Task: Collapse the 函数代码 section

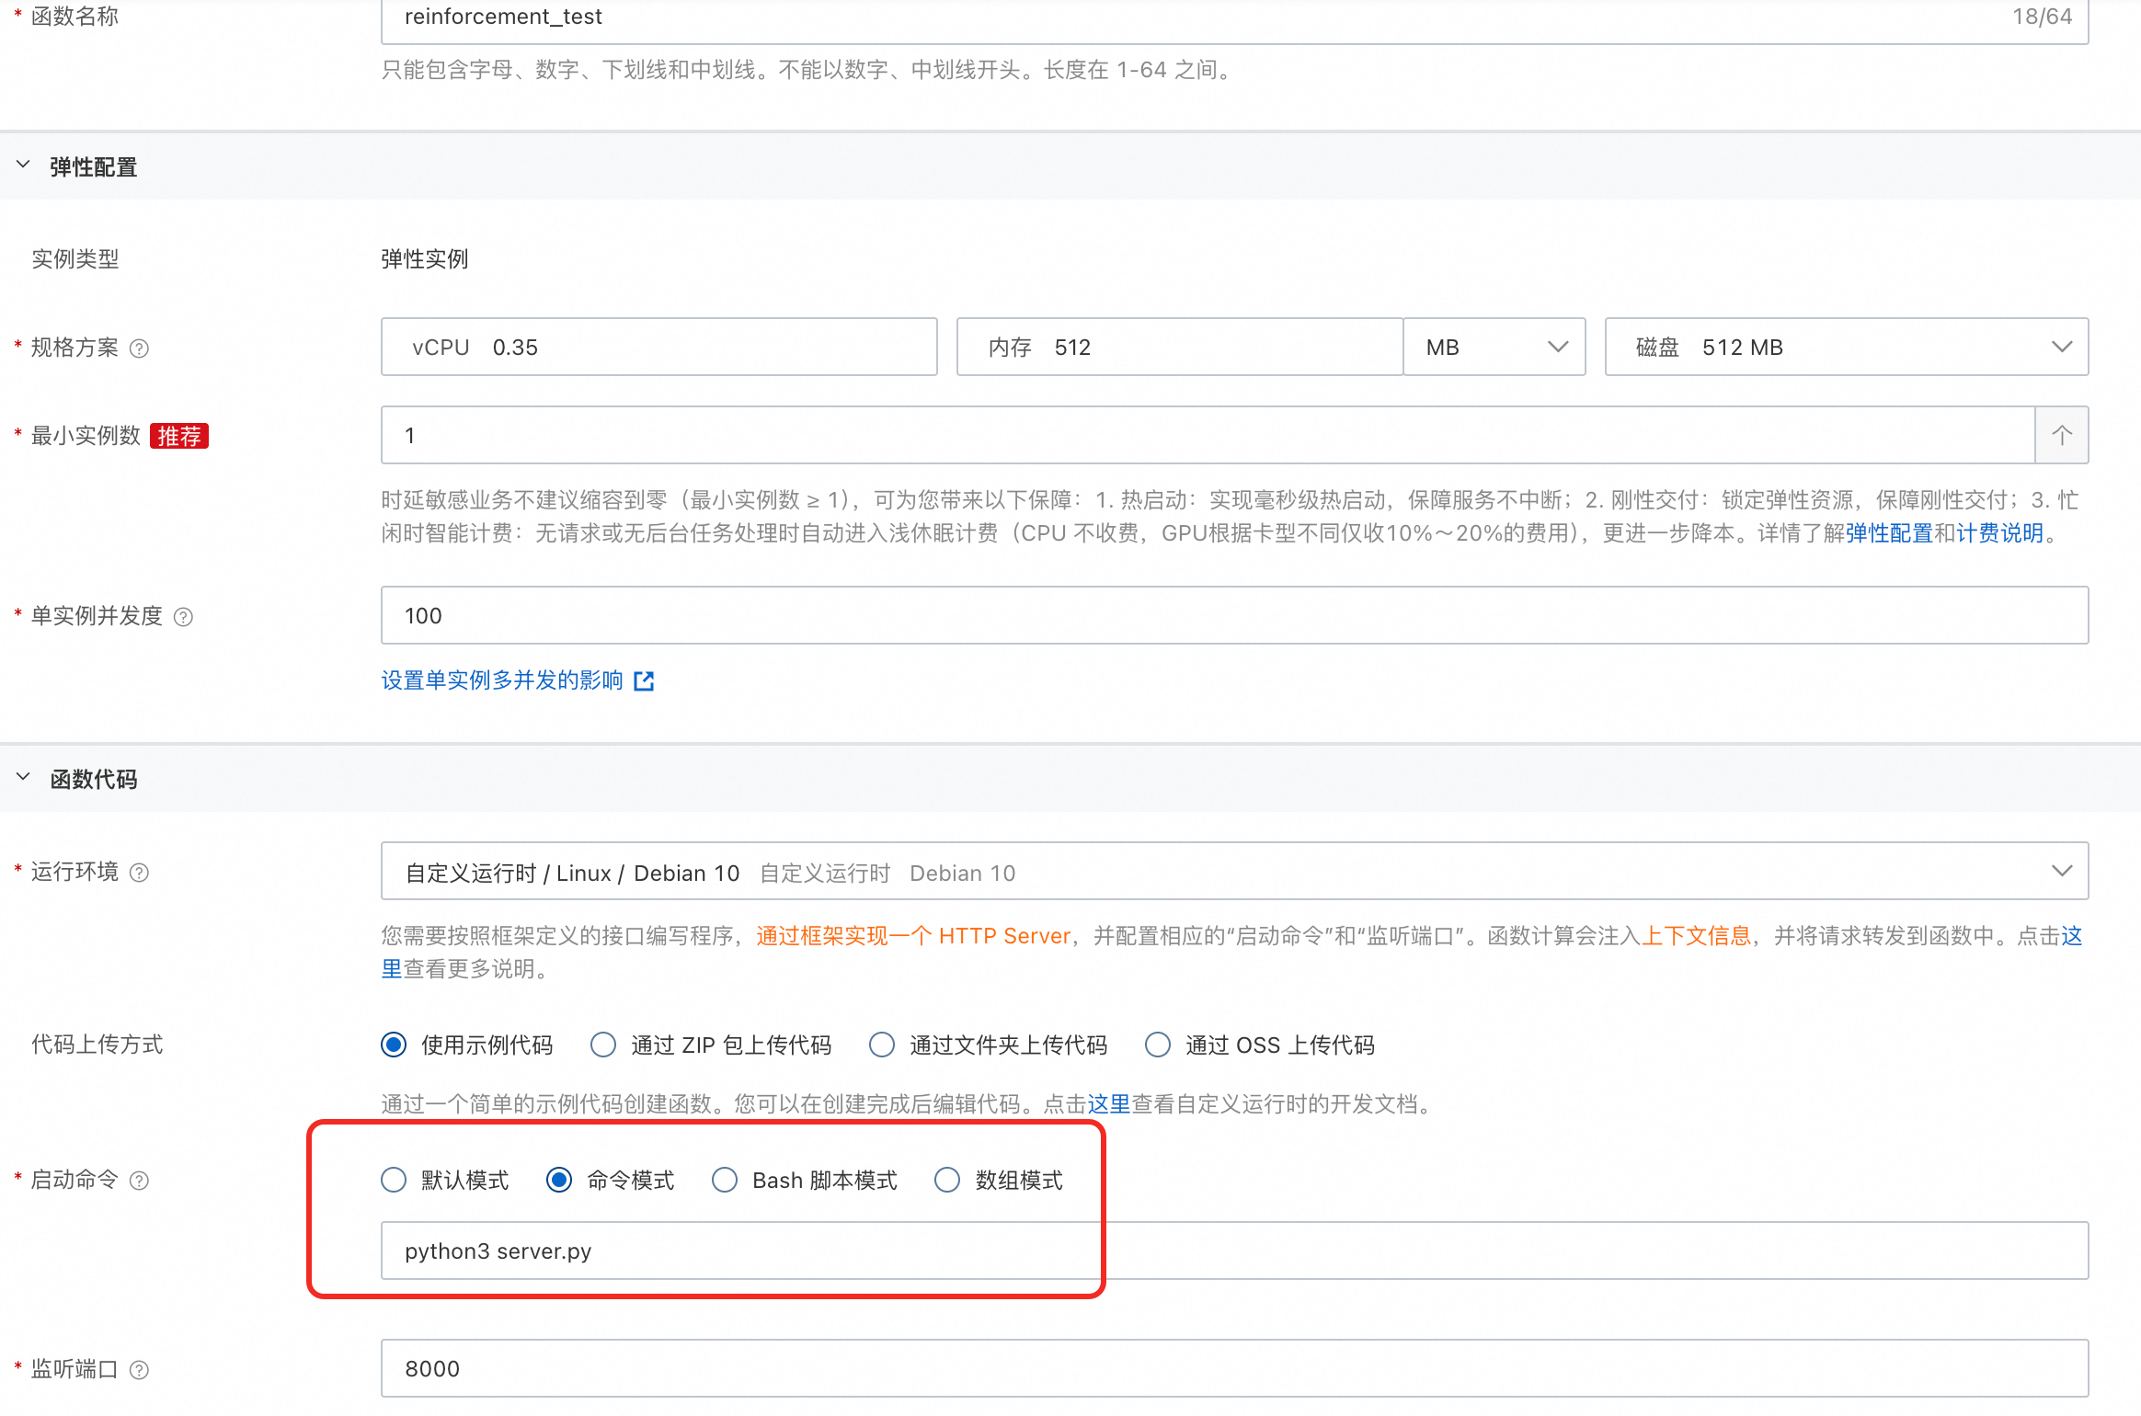Action: 24,778
